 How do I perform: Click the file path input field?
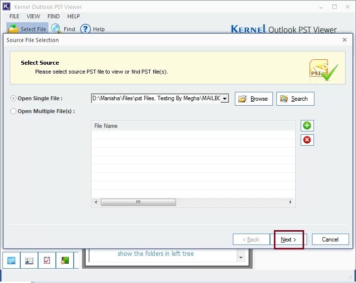pos(156,98)
